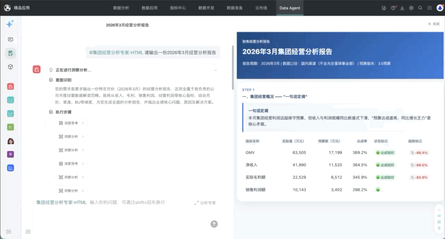This screenshot has height=239, width=445.
Task: Click the chat title 2026年3月经营分析报告
Action: 127,25
